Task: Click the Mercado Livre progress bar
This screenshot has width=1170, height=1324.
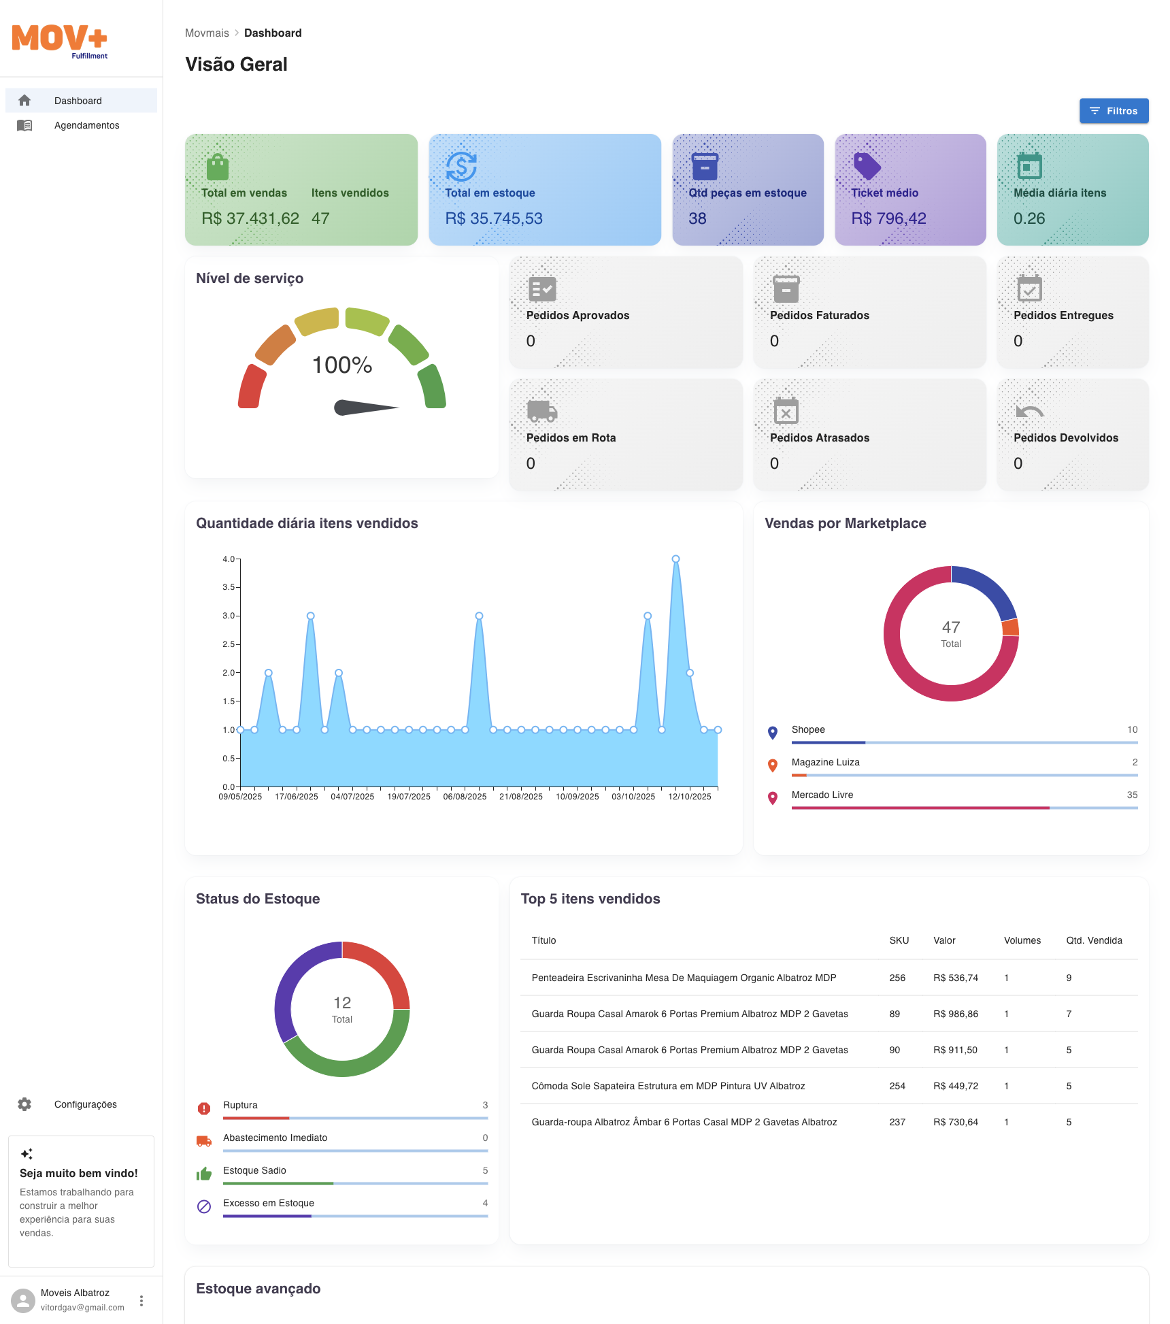Action: click(x=964, y=808)
